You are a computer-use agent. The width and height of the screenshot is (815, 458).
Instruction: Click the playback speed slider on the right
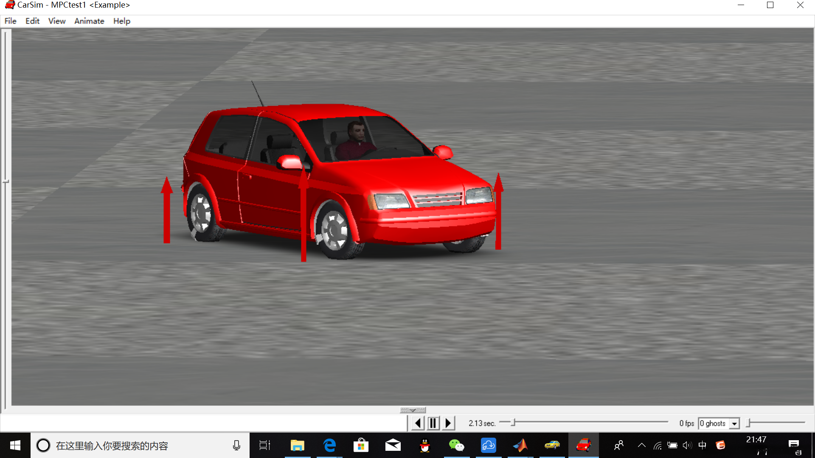pyautogui.click(x=749, y=422)
